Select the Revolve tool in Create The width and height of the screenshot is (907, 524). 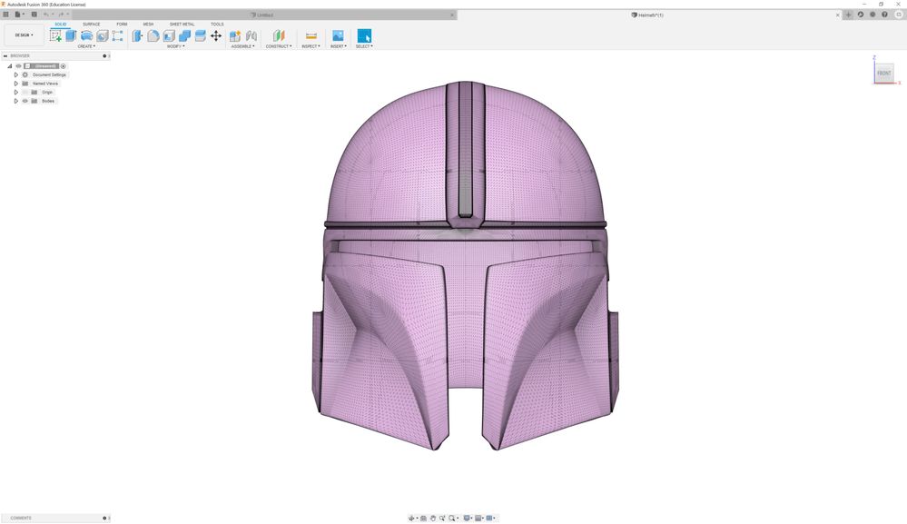pyautogui.click(x=87, y=35)
